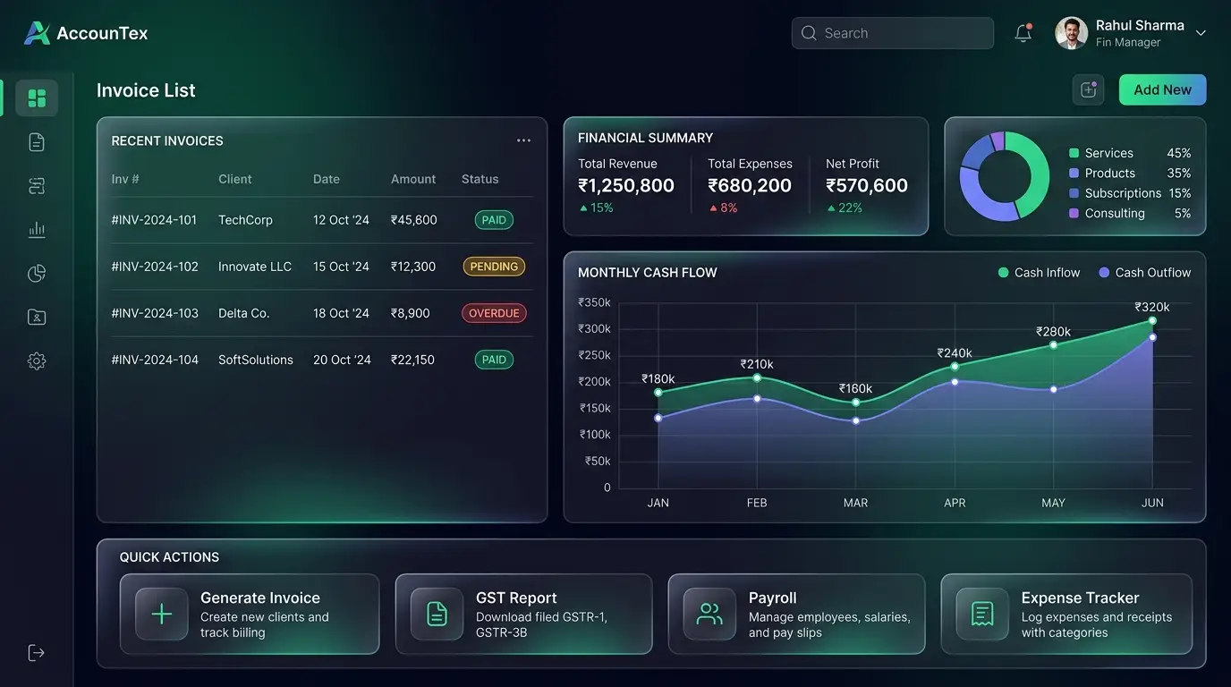The width and height of the screenshot is (1231, 687).
Task: Click the OVERDUE status badge
Action: coord(494,313)
